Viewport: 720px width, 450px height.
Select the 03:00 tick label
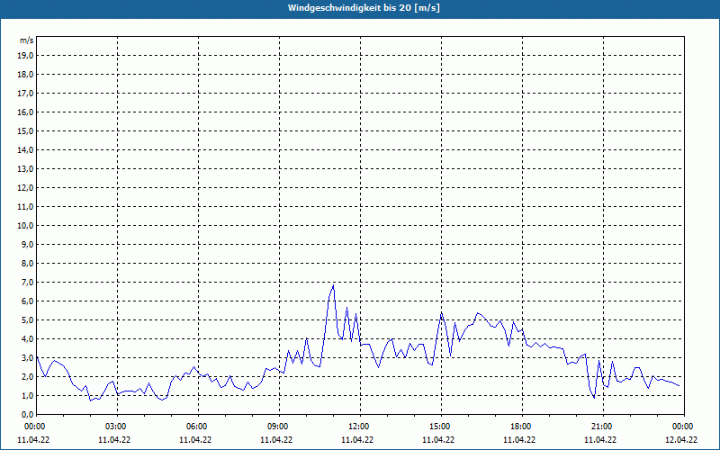tap(118, 427)
